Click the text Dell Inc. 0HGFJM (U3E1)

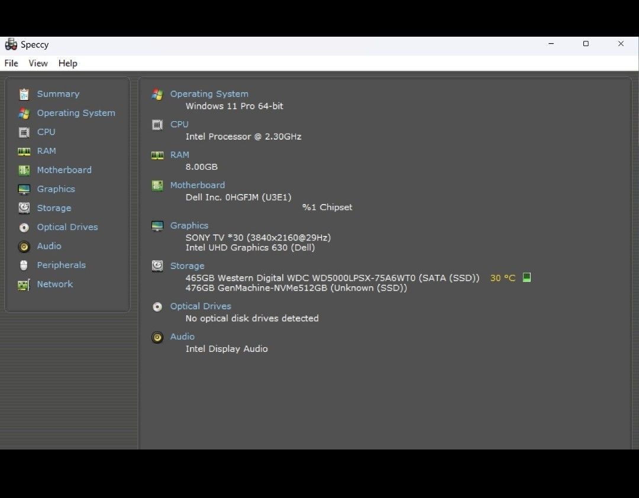[x=238, y=197]
